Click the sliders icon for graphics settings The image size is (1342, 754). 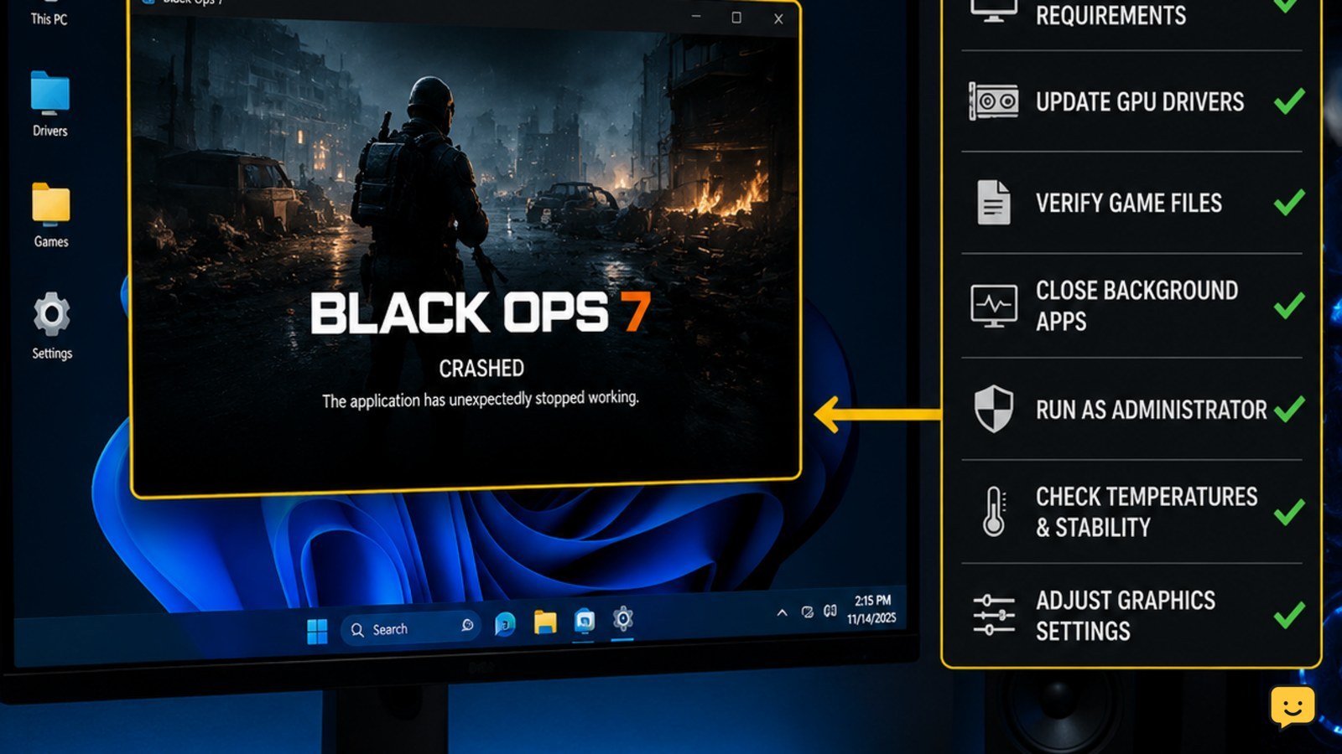(x=994, y=615)
